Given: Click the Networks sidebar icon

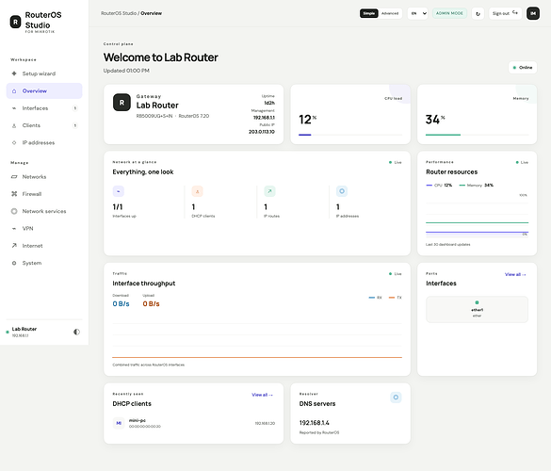Looking at the screenshot, I should coord(14,177).
